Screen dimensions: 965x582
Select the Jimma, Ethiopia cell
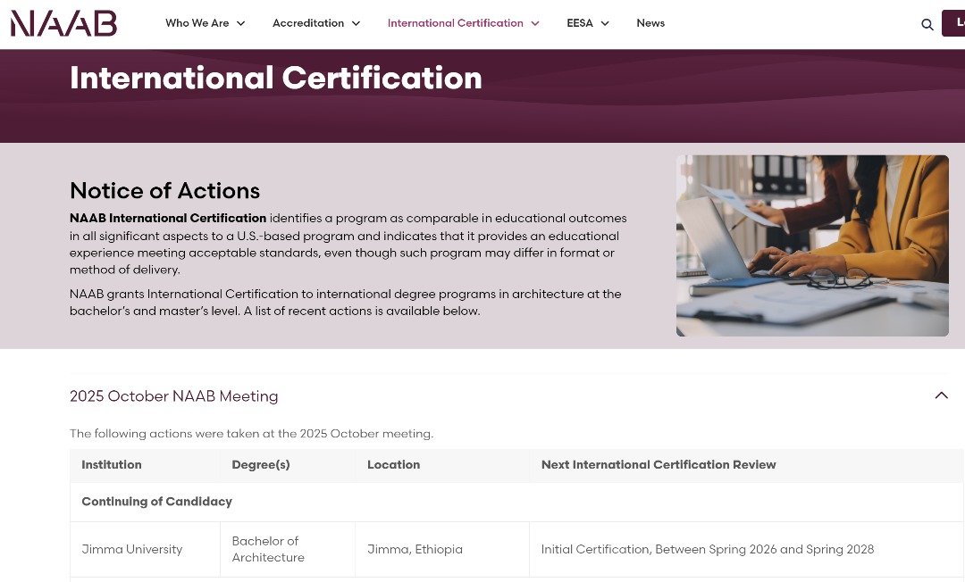(442, 549)
